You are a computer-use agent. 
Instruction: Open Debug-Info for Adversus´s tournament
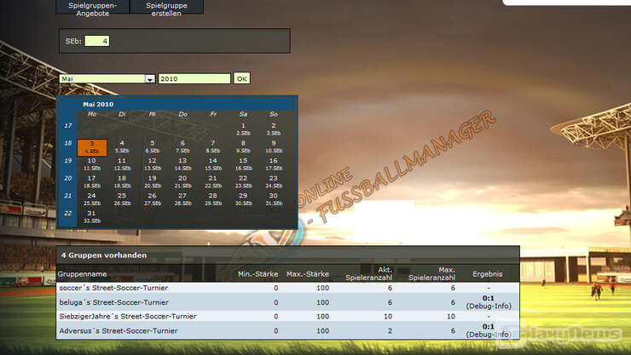(489, 335)
